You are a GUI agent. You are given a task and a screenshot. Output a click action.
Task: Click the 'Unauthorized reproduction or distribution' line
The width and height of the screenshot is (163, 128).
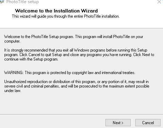(x=76, y=82)
